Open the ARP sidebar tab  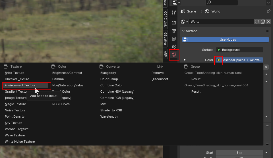(x=166, y=54)
